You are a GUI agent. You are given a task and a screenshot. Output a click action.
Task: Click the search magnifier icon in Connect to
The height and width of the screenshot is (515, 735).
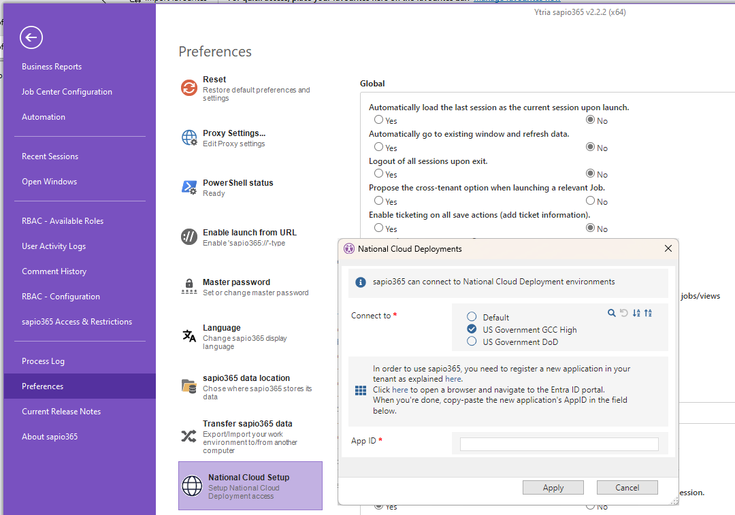(611, 313)
